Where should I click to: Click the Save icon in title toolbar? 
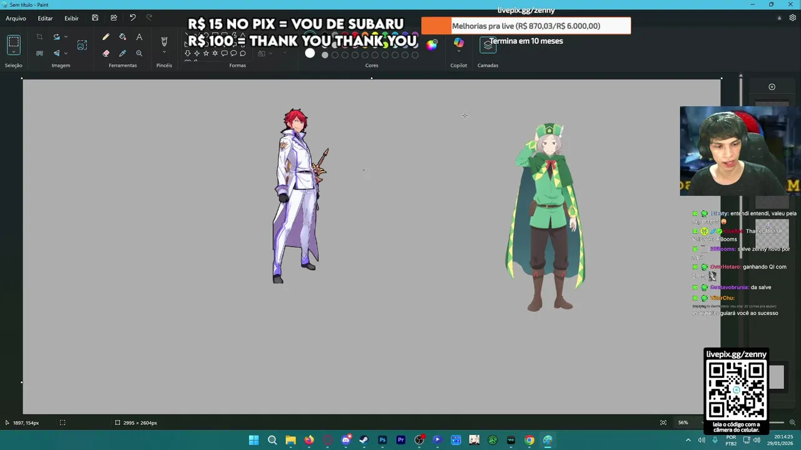tap(95, 18)
